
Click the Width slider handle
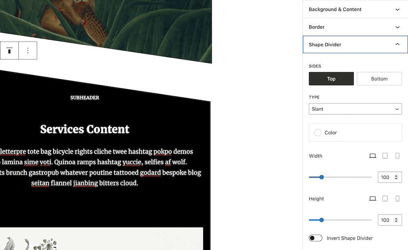322,177
